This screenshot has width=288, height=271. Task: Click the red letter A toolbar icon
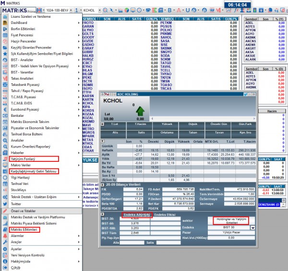(179, 10)
